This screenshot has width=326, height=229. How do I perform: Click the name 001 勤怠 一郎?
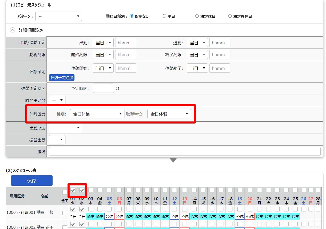click(x=41, y=212)
